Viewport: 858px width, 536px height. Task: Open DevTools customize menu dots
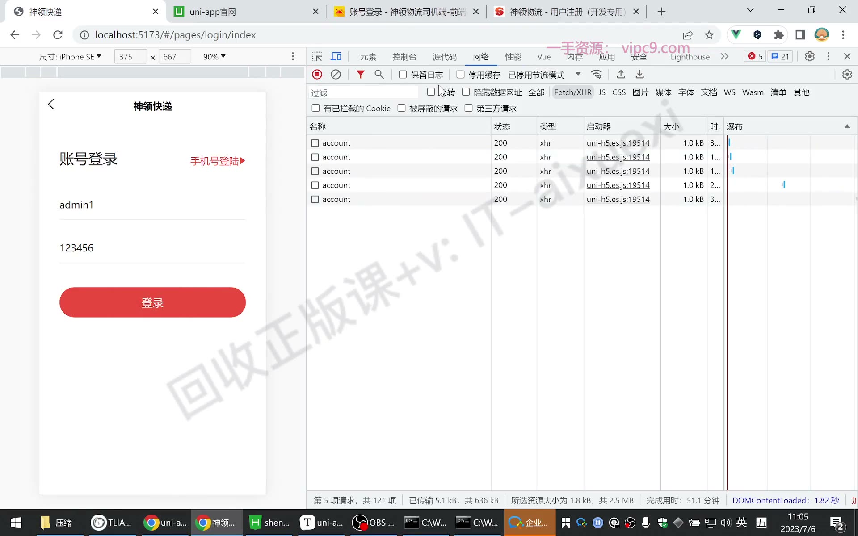[x=828, y=56]
